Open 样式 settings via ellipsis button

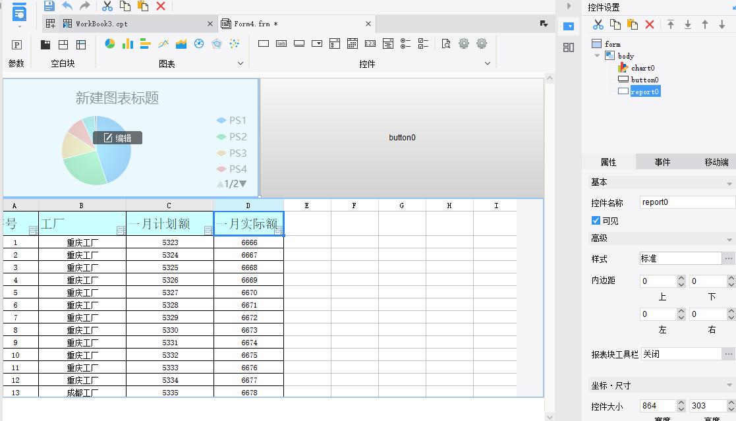click(729, 259)
